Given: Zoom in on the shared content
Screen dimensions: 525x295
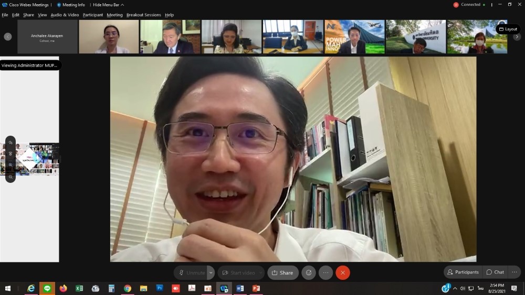Looking at the screenshot, I should point(10,165).
